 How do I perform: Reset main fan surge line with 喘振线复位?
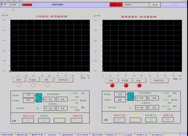(64, 80)
